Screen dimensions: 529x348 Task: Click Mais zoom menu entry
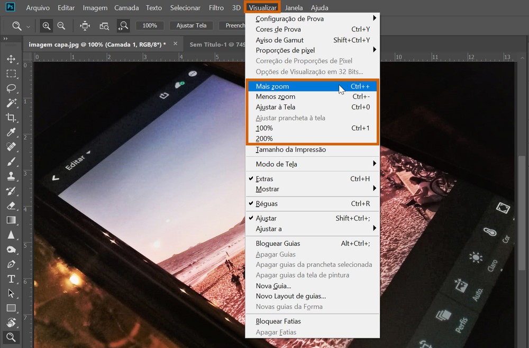(272, 86)
